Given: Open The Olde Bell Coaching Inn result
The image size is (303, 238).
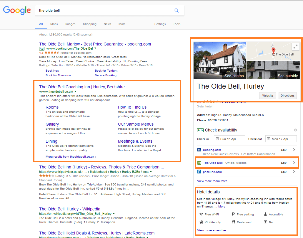Looking at the screenshot, I should tap(82, 87).
